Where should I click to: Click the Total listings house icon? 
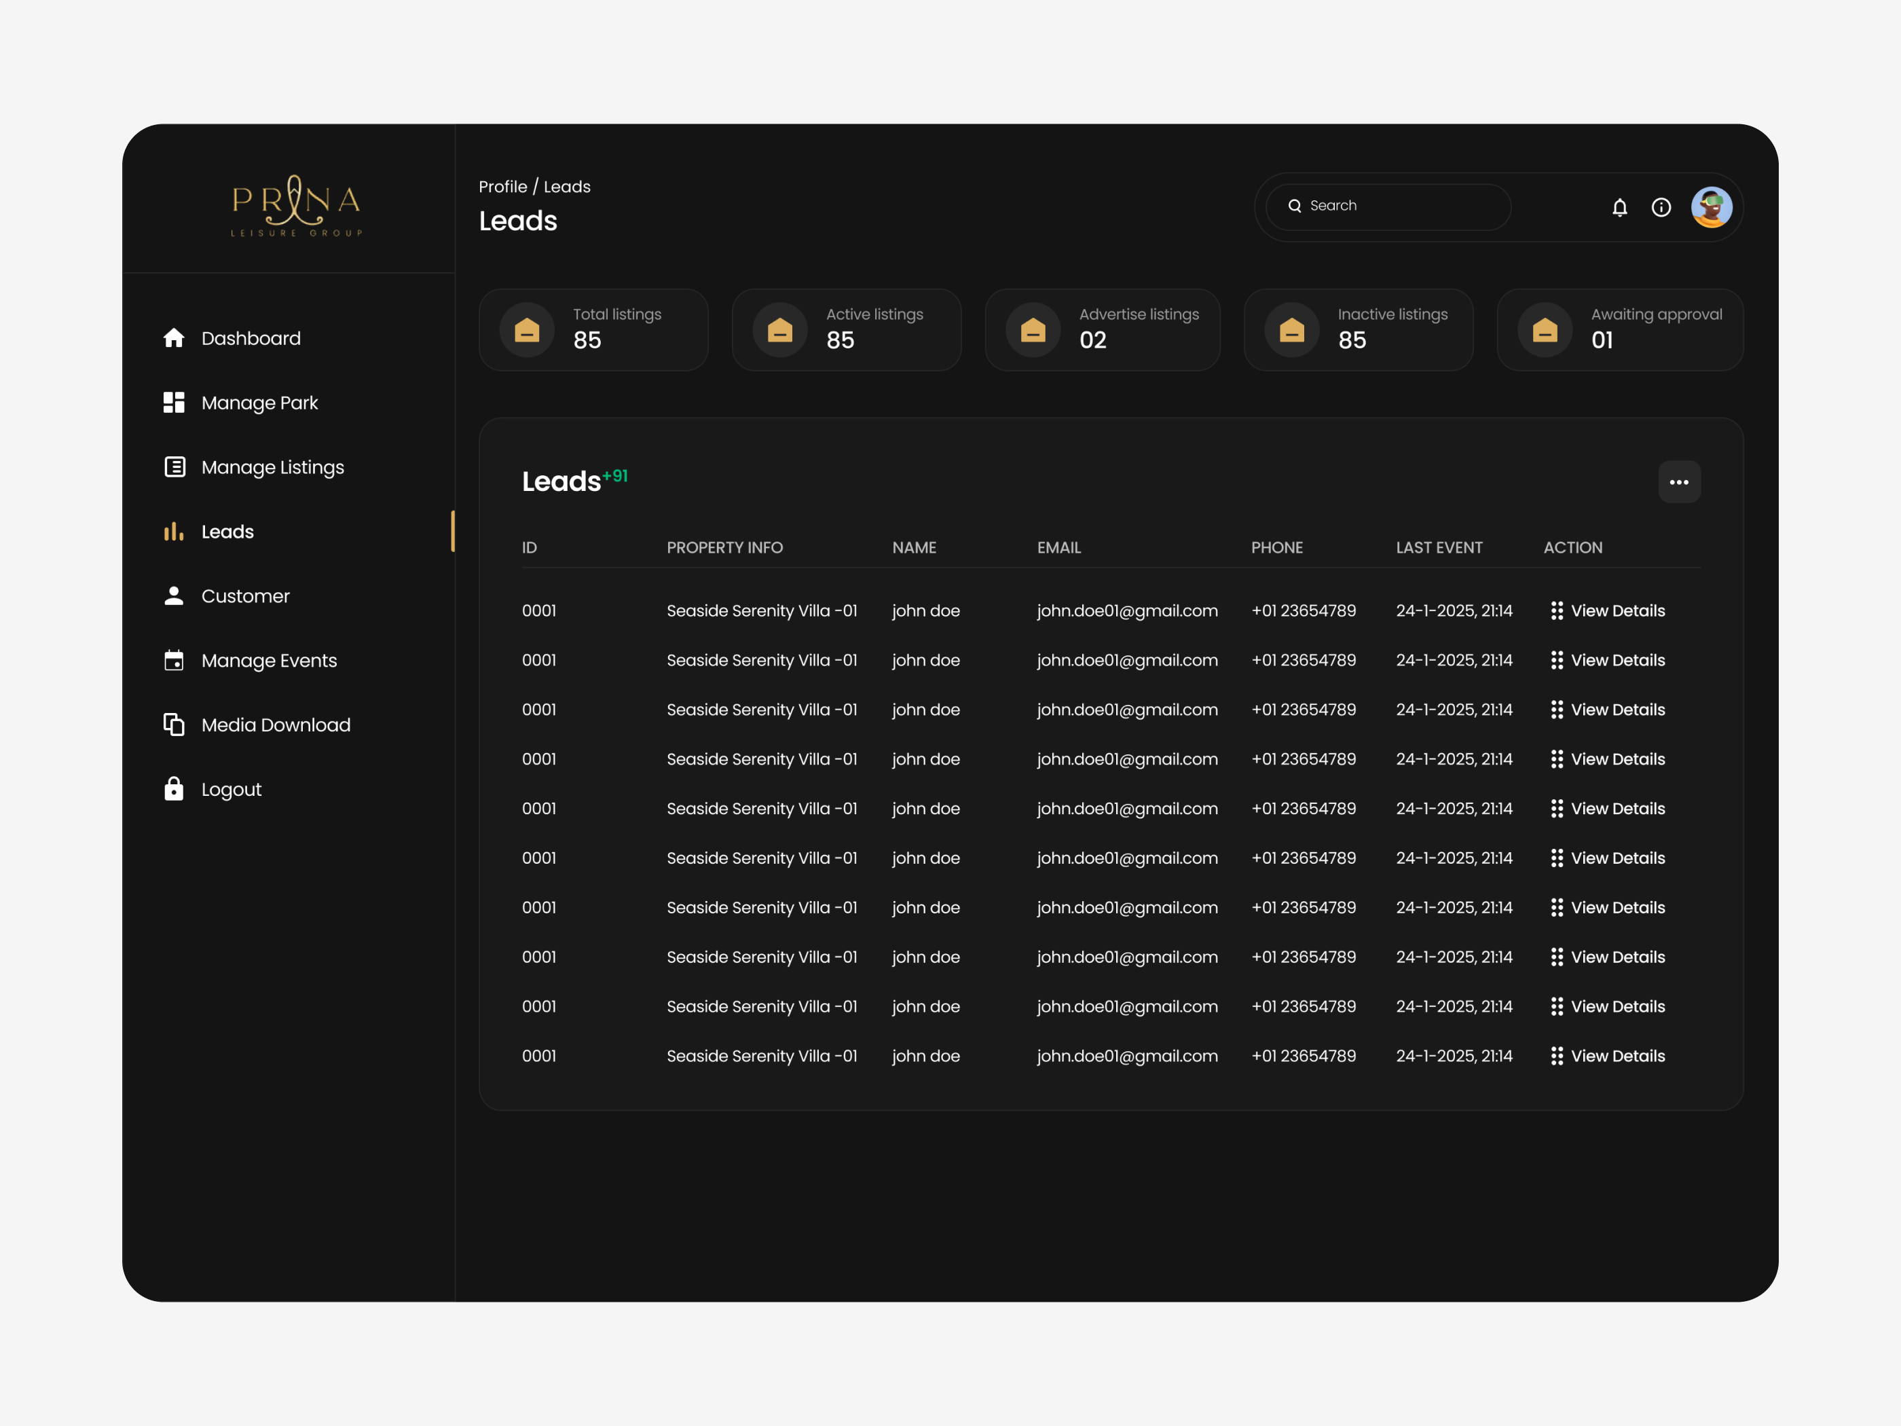(x=527, y=330)
